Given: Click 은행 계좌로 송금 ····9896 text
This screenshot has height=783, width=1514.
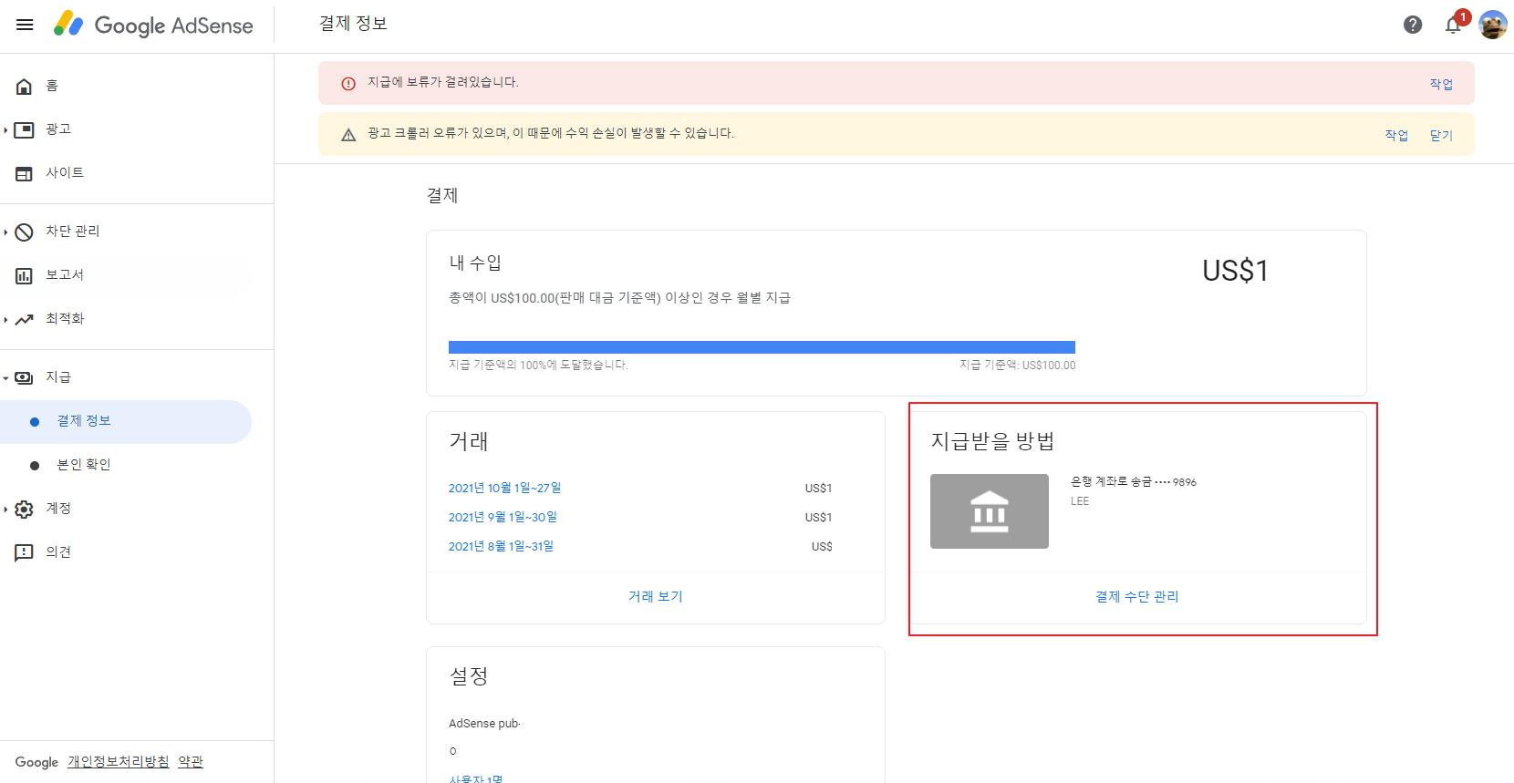Looking at the screenshot, I should coord(1134,481).
